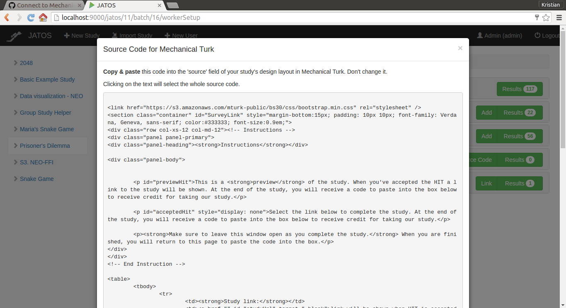Screen dimensions: 566x308
Task: Click the bookmark star icon
Action: 546,17
